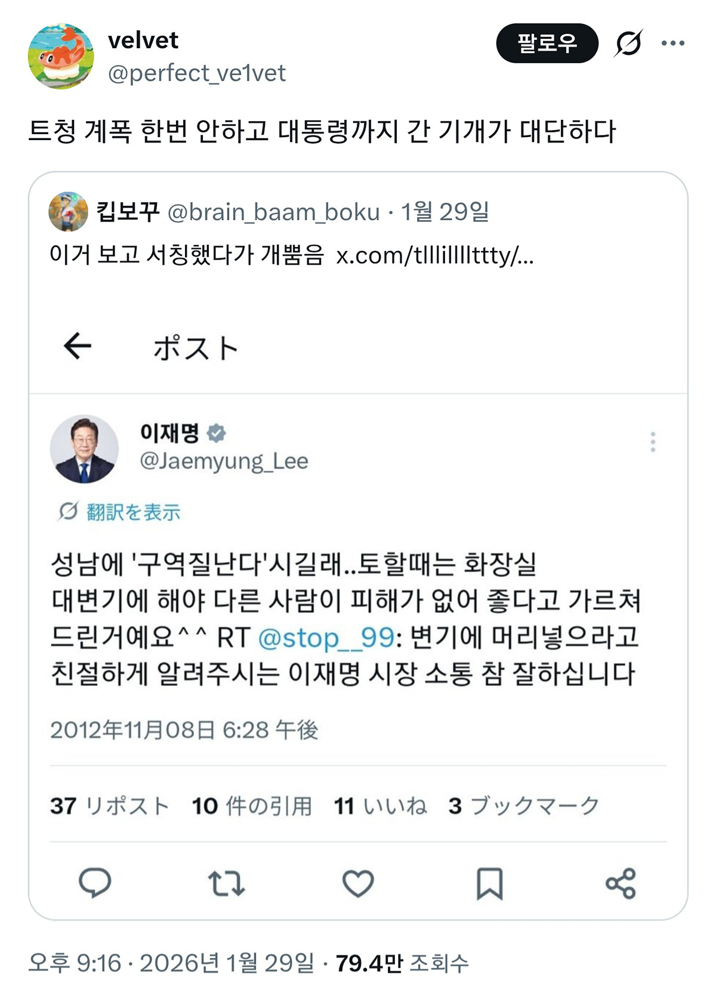716x993 pixels.
Task: Click the @Jaemyung_Lee handle
Action: point(224,461)
